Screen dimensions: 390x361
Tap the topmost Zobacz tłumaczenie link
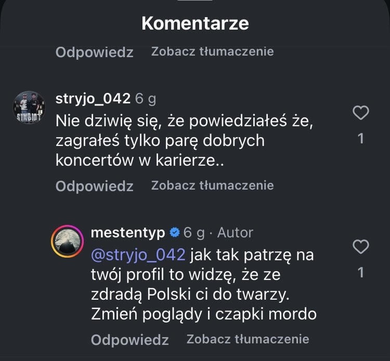tap(212, 51)
